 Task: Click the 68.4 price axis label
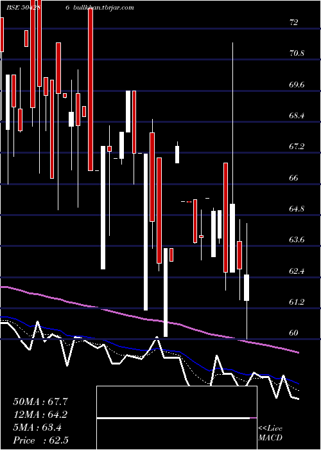coord(297,115)
